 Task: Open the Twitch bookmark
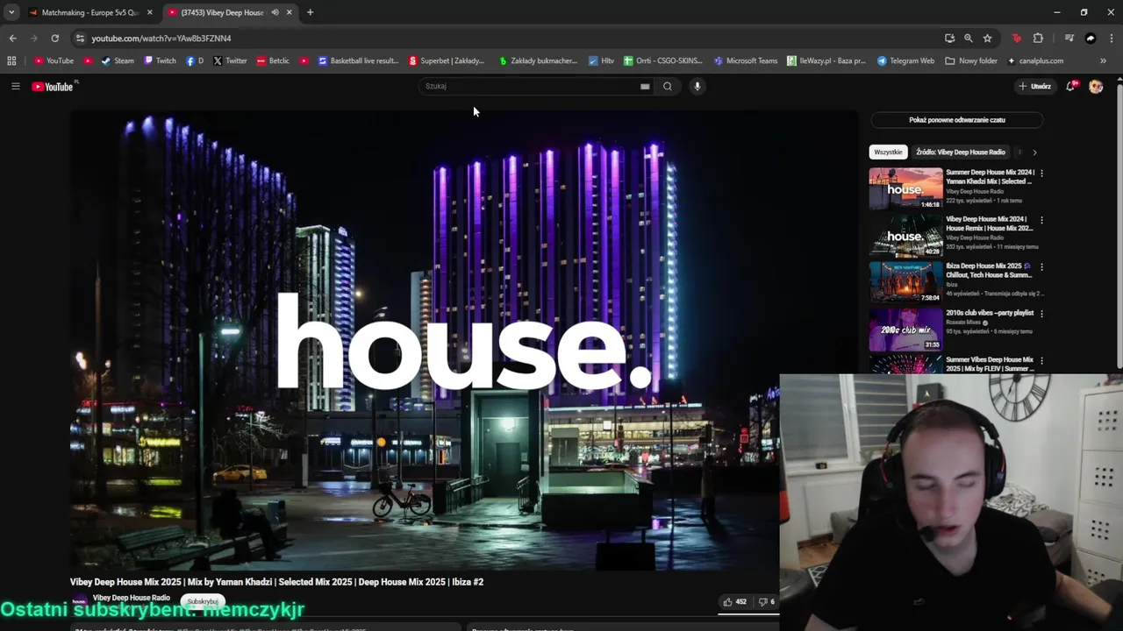click(160, 61)
